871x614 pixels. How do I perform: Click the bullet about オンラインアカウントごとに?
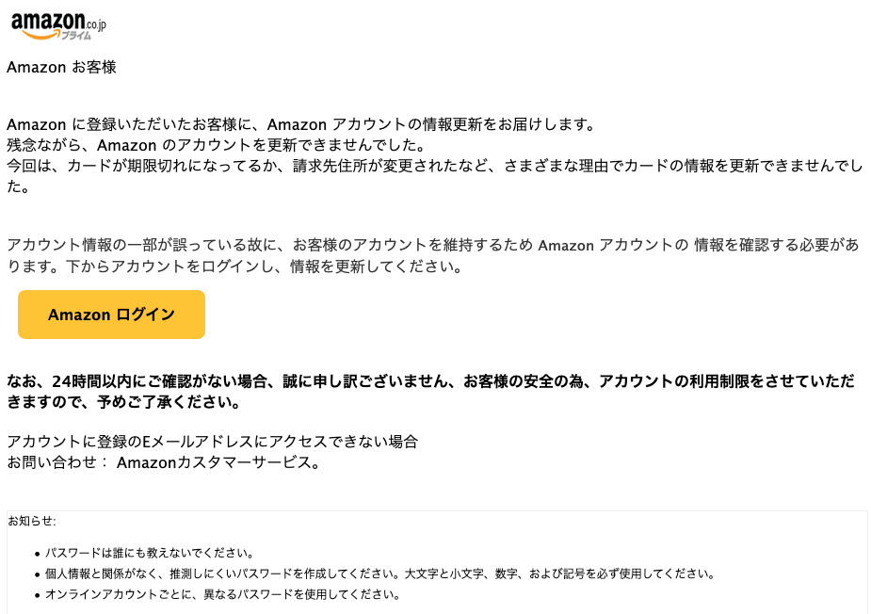[x=222, y=594]
